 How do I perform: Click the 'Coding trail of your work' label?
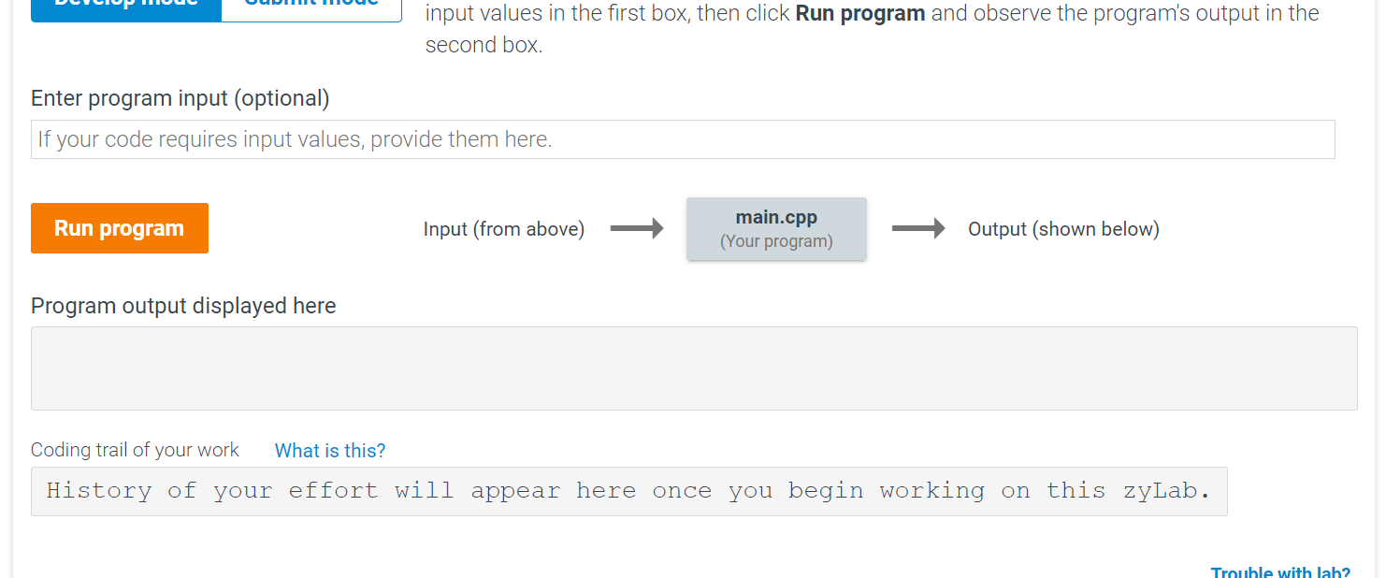(x=134, y=450)
